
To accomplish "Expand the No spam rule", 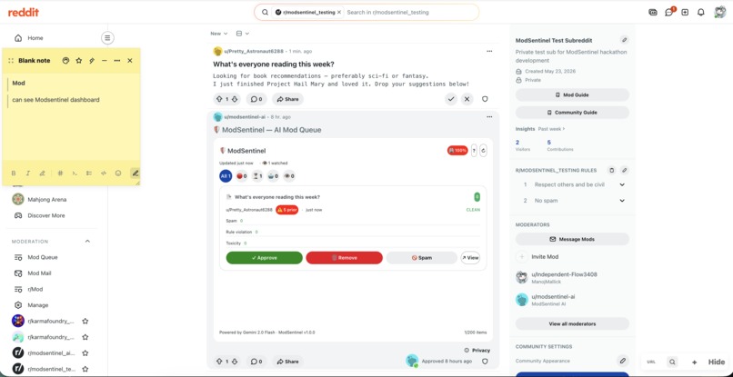I will coord(622,201).
